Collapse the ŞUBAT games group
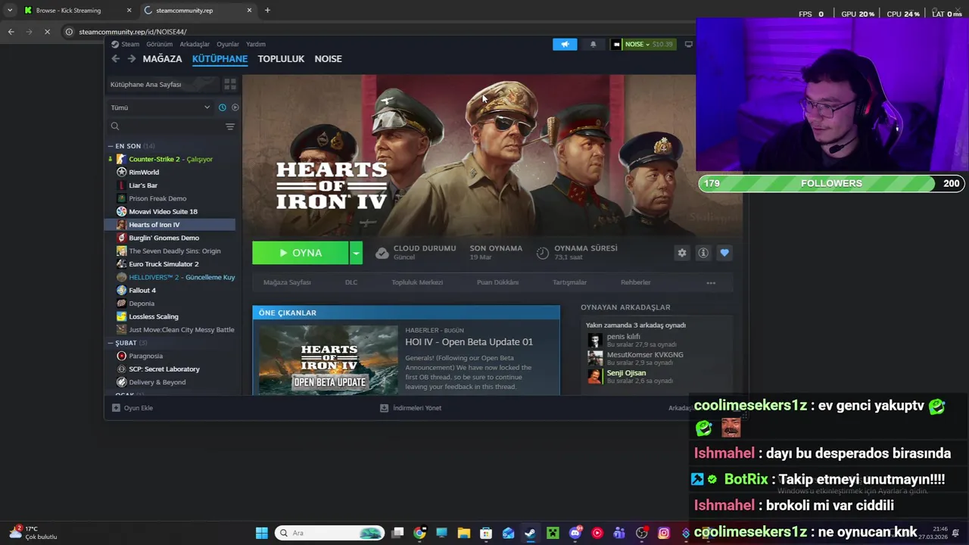The width and height of the screenshot is (969, 545). point(111,343)
